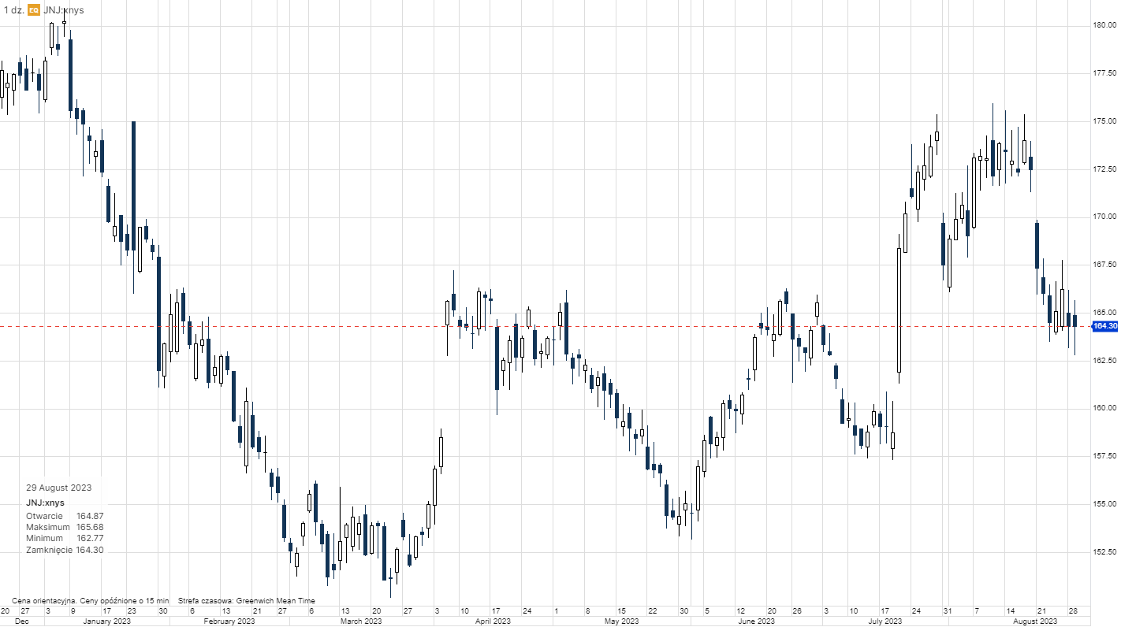Select the 160.00 price axis label
Viewport: 1121px width, 627px height.
click(x=1103, y=408)
